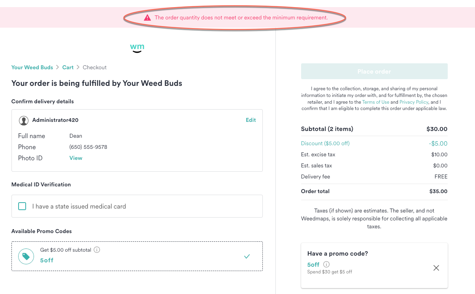Image resolution: width=475 pixels, height=294 pixels.
Task: Click the dashed 5off promo code card
Action: [137, 256]
